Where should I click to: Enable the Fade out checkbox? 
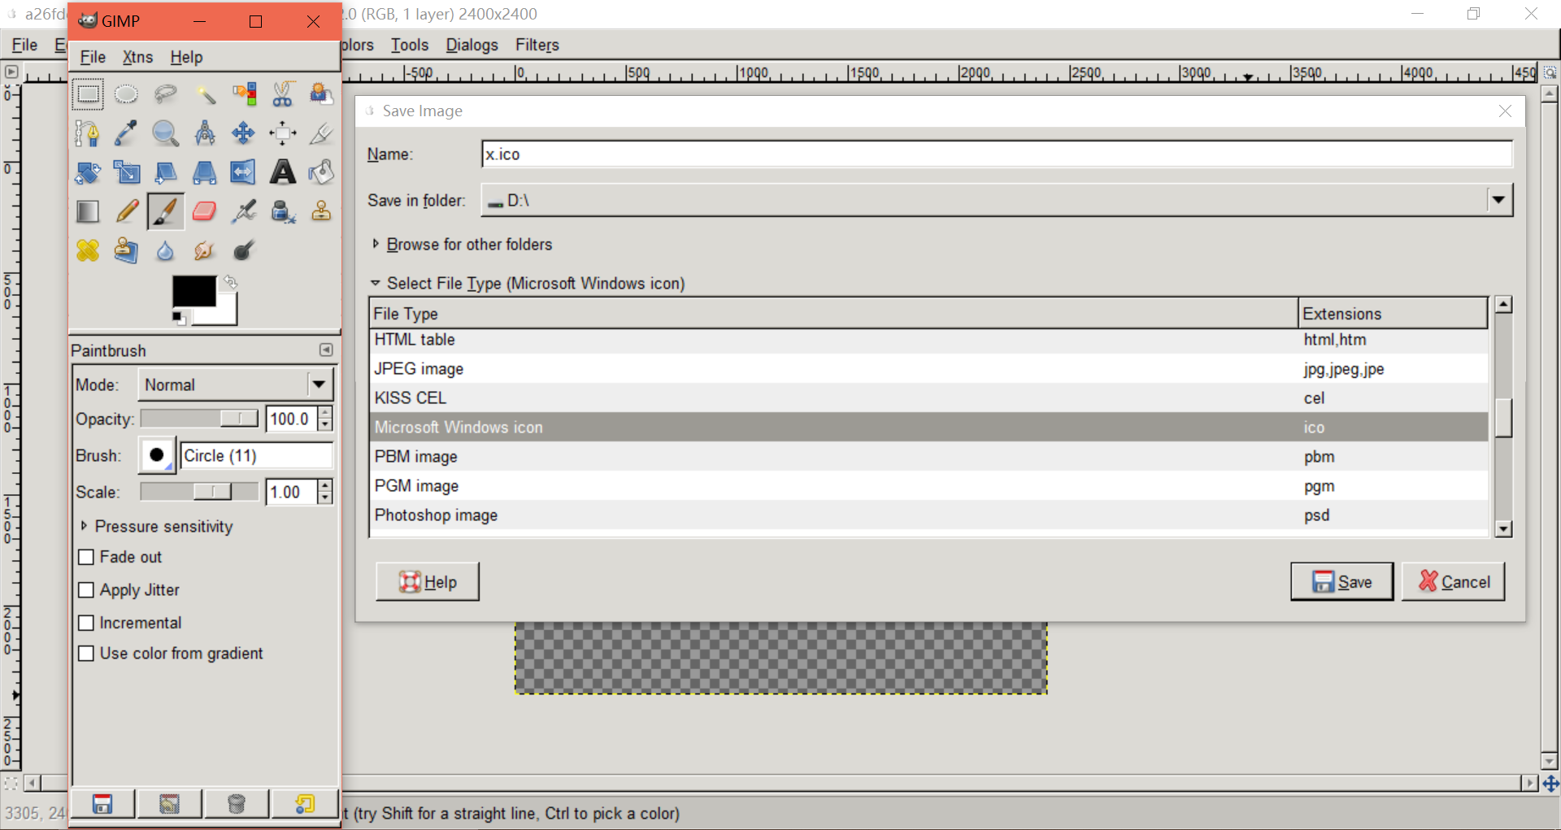86,558
